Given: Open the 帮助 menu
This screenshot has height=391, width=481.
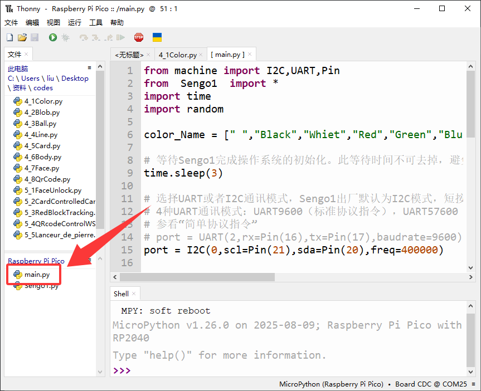Looking at the screenshot, I should pos(117,23).
